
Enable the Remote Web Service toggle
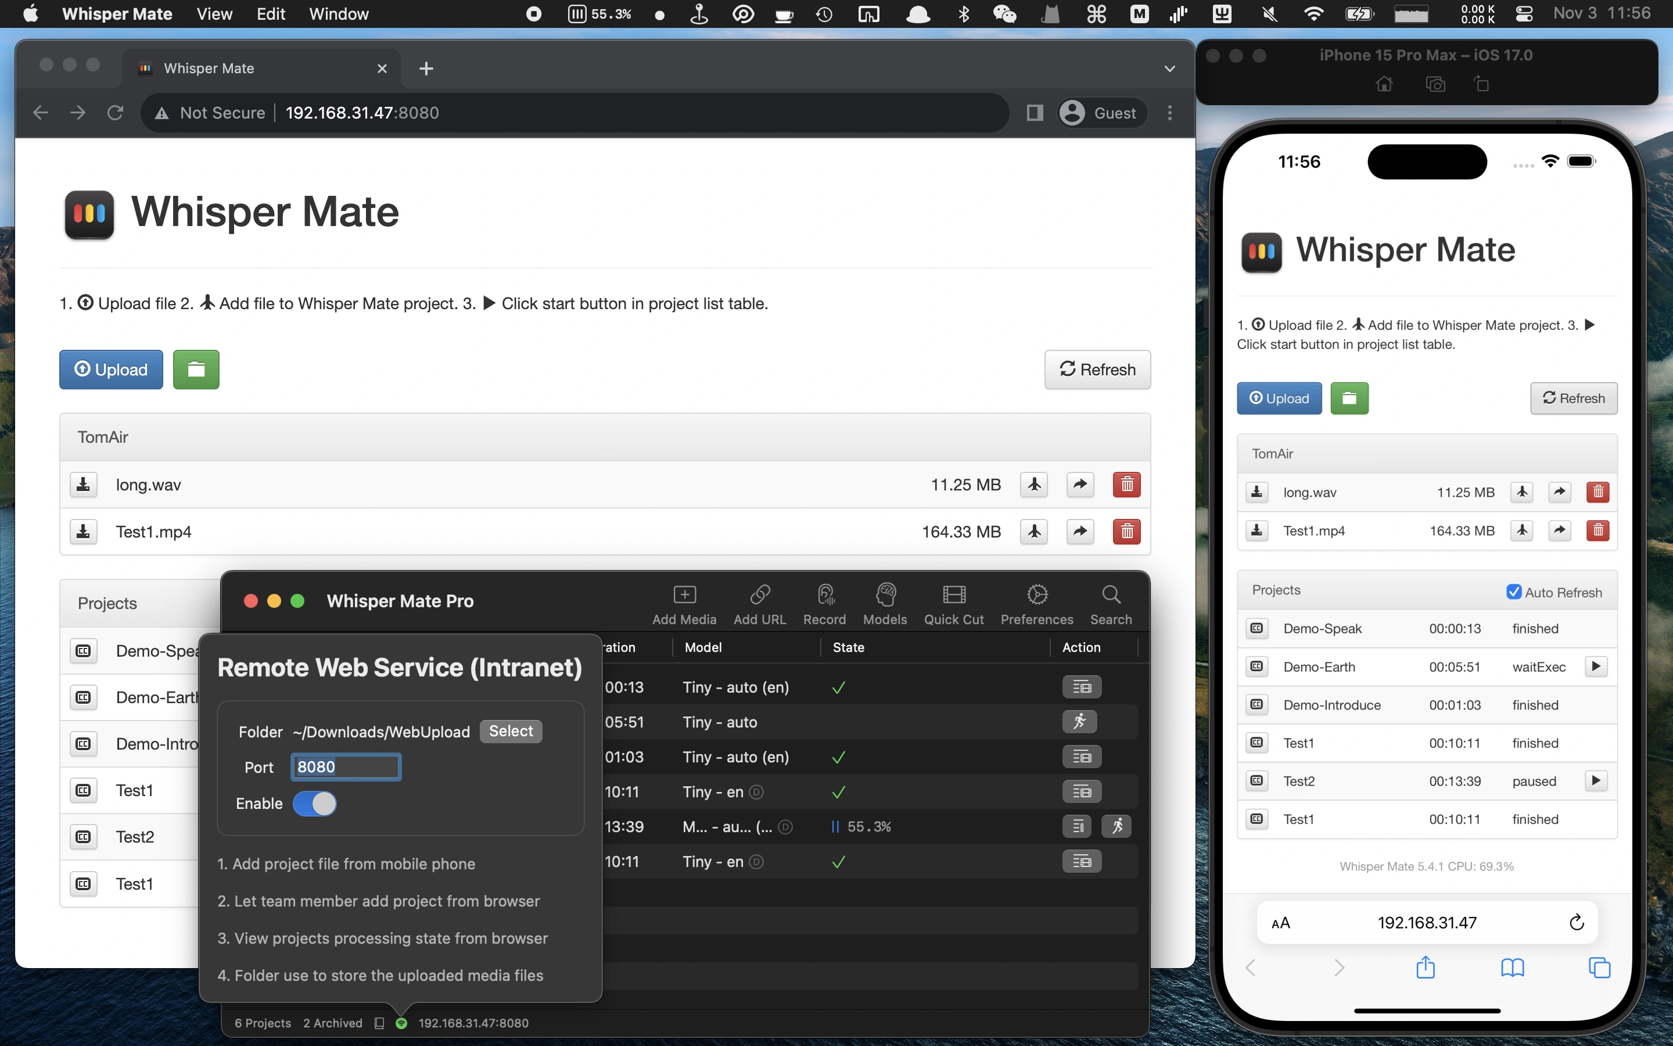tap(315, 804)
